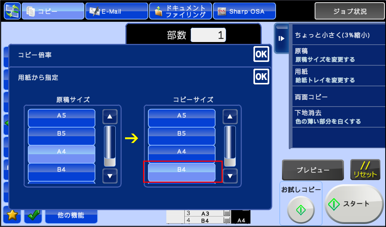This screenshot has width=386, height=227.
Task: Confirm copy ratio with top OK button
Action: [261, 55]
